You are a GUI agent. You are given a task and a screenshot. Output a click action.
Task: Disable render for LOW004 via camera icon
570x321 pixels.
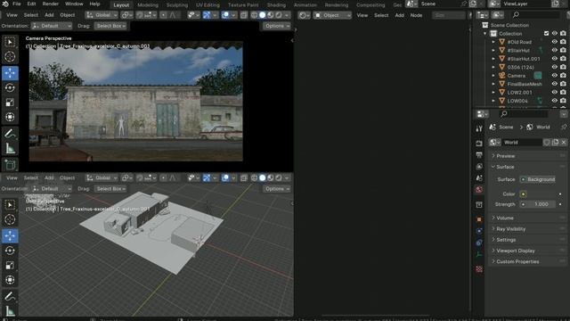pyautogui.click(x=563, y=101)
